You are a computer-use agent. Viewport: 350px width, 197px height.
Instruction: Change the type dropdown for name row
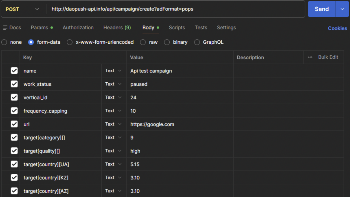coord(113,71)
